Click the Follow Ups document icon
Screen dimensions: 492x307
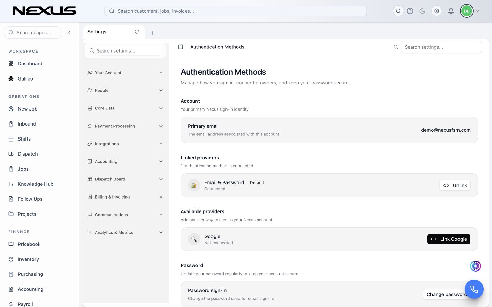pyautogui.click(x=11, y=199)
